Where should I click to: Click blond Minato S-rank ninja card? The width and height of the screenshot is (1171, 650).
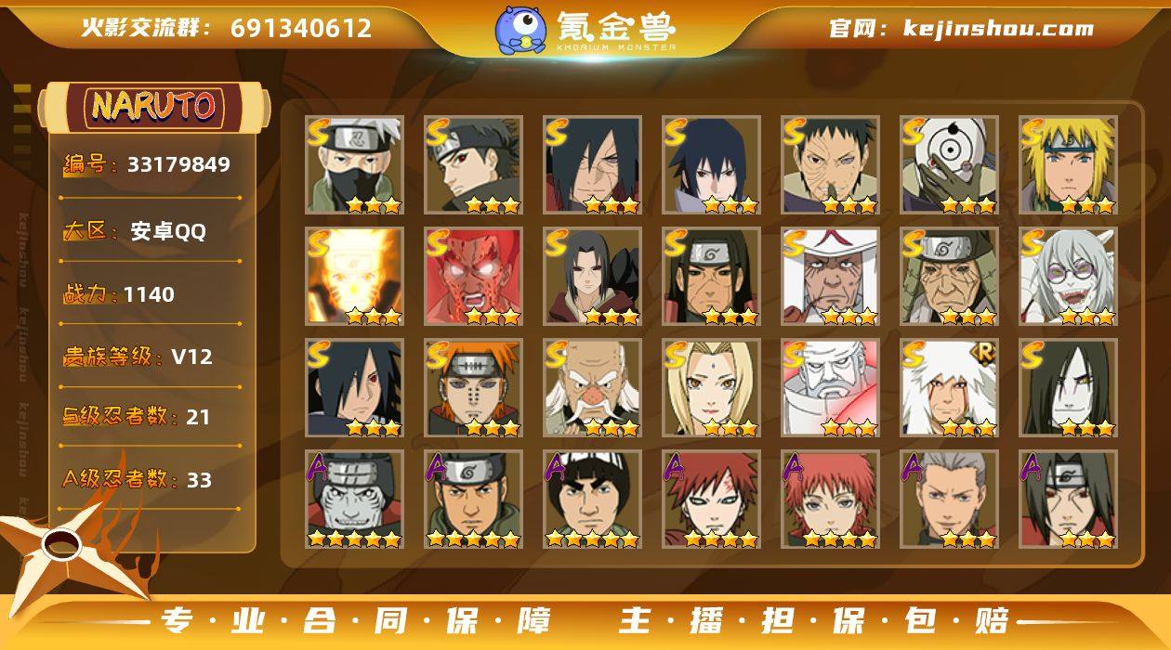(1069, 165)
